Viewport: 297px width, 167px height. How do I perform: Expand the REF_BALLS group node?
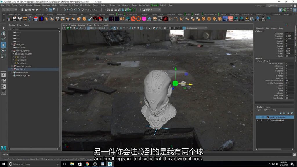click(12, 69)
